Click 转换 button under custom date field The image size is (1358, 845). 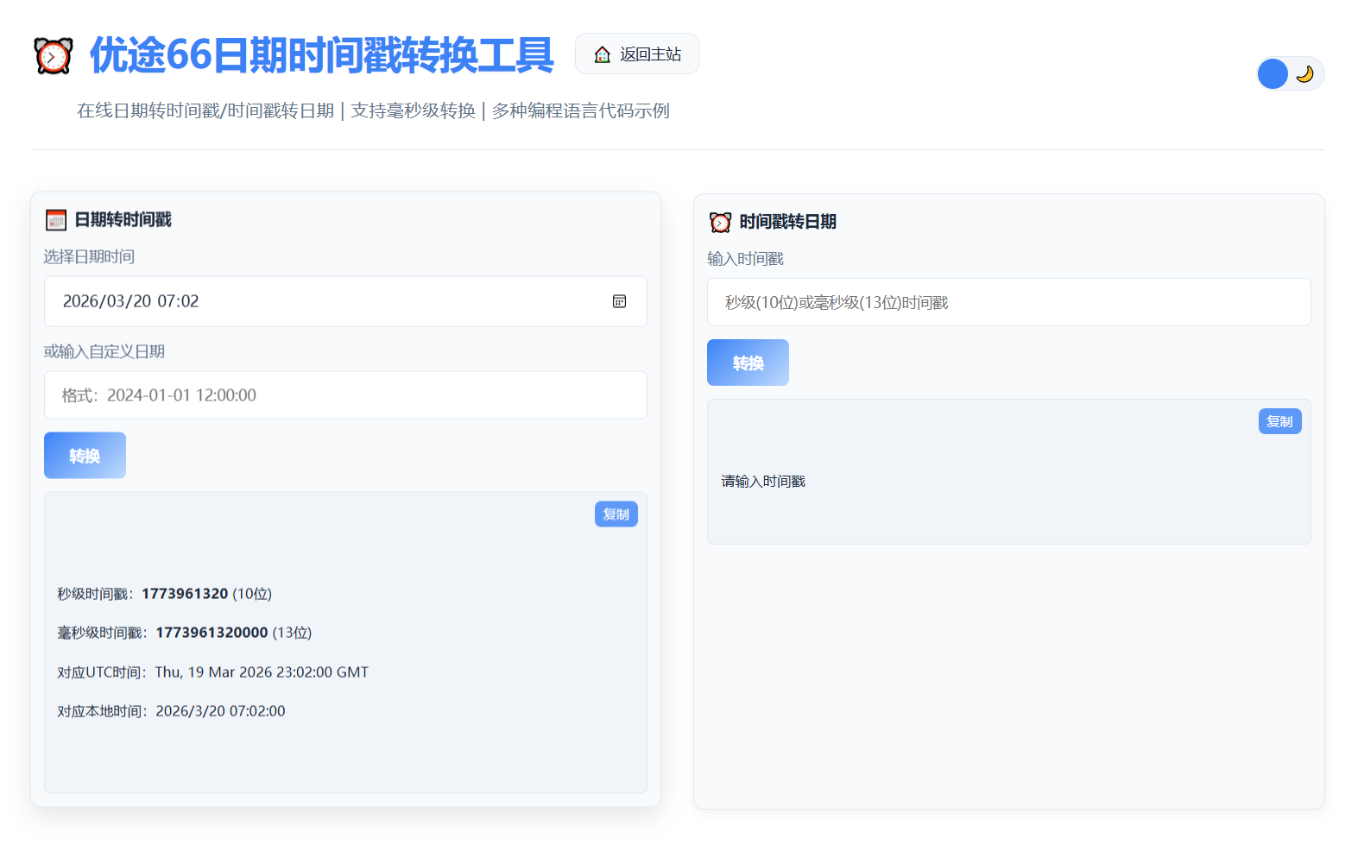(x=85, y=455)
